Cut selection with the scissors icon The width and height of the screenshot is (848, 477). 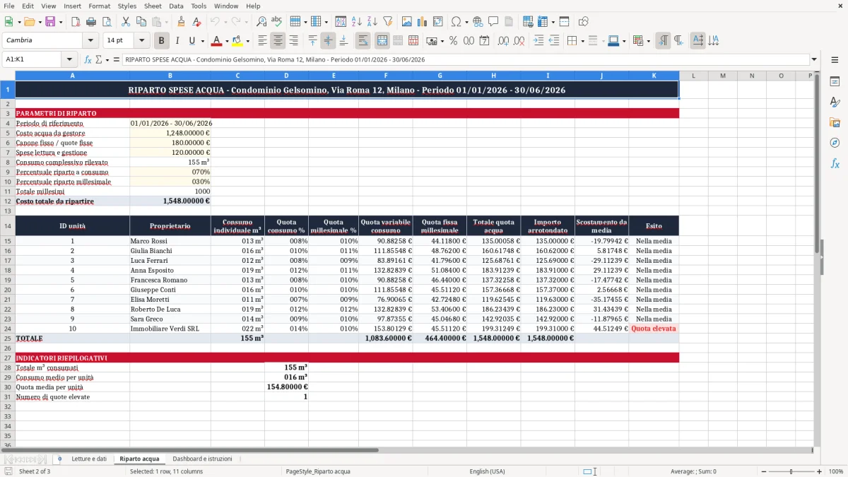125,22
